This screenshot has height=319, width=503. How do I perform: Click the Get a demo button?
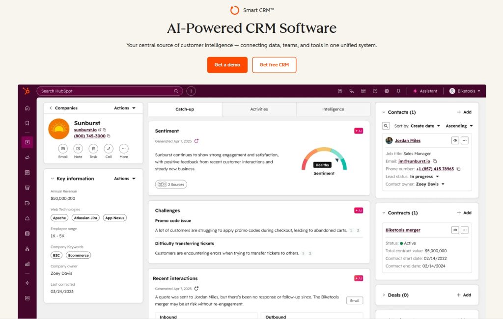(227, 64)
